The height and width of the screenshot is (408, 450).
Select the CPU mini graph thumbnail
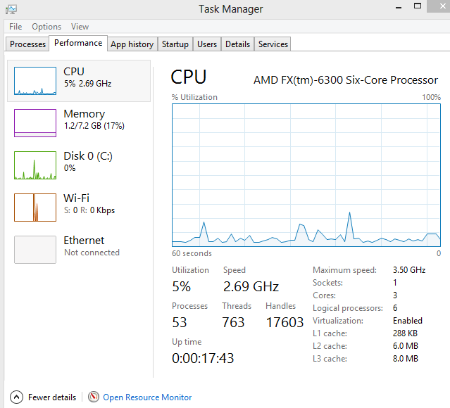pyautogui.click(x=35, y=81)
